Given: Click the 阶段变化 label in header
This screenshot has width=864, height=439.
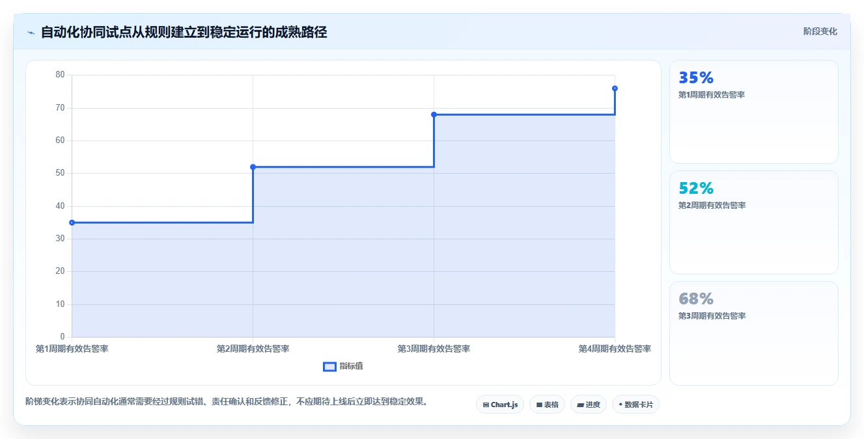Looking at the screenshot, I should pyautogui.click(x=820, y=31).
